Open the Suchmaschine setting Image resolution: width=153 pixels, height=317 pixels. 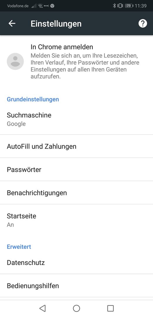[x=76, y=119]
